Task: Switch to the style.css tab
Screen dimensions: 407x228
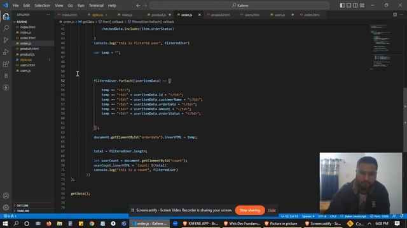Action: pyautogui.click(x=97, y=15)
